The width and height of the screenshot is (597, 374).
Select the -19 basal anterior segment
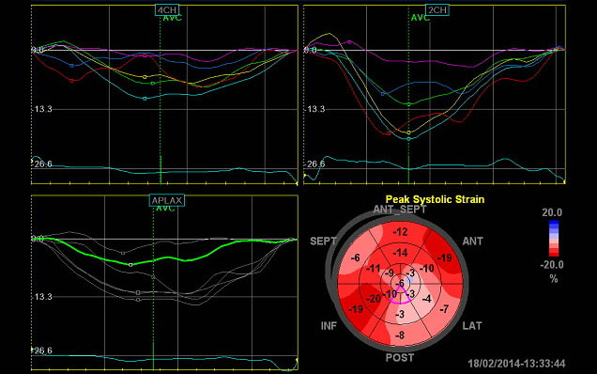445,258
